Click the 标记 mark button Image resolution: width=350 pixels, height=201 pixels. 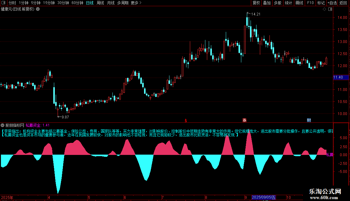321,3
